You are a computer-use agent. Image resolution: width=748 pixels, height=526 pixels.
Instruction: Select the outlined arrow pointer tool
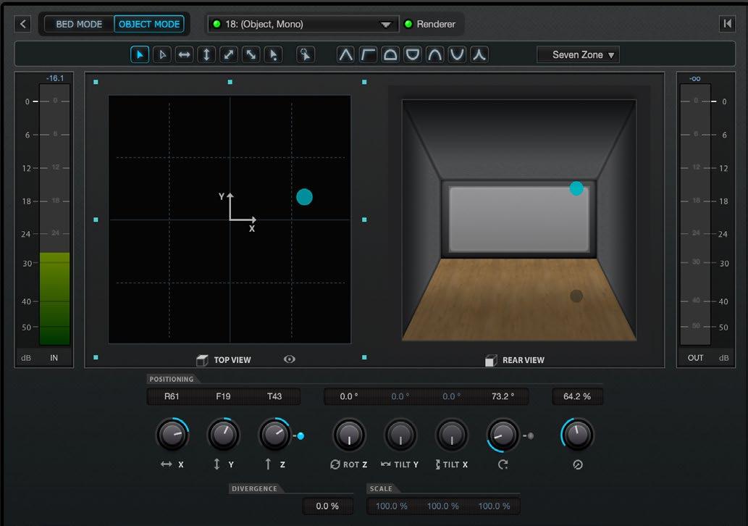[162, 55]
